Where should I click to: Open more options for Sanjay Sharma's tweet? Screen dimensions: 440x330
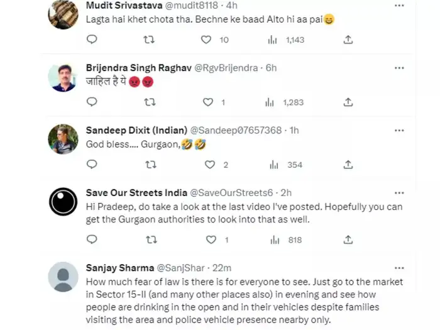[x=399, y=267]
